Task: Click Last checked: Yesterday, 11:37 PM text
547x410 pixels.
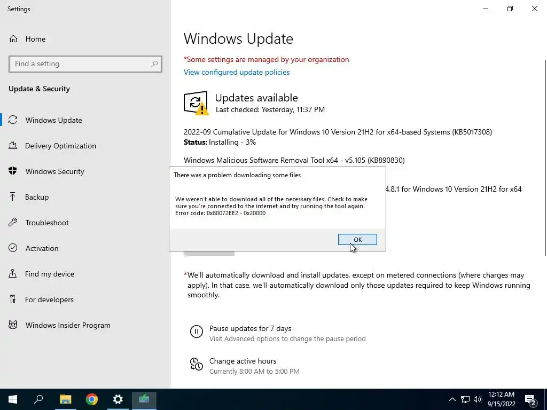Action: (270, 109)
